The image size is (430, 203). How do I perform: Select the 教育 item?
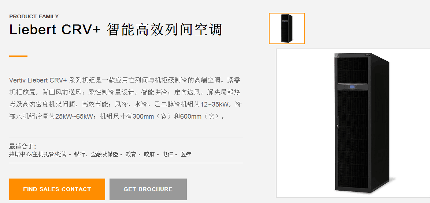pos(131,154)
